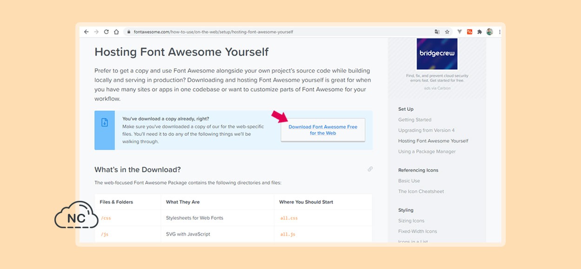Image resolution: width=581 pixels, height=269 pixels.
Task: Open Getting Started in the sidebar
Action: point(415,120)
